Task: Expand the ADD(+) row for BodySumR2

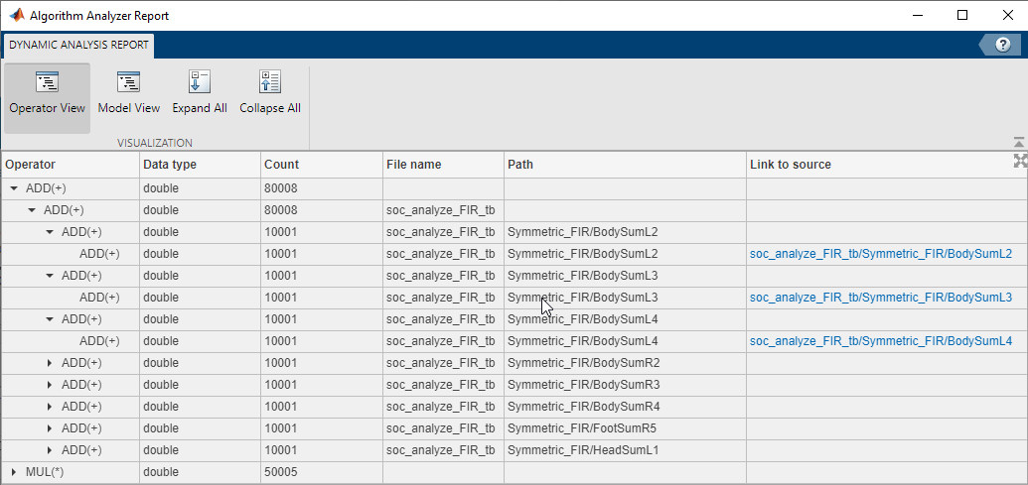Action: coord(50,363)
